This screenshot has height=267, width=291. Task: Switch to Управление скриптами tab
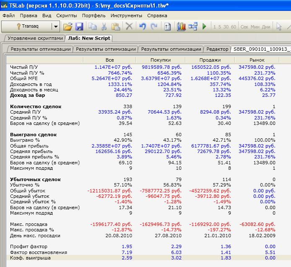(35, 38)
